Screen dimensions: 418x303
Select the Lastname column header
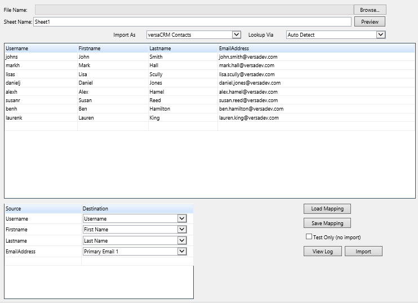183,49
